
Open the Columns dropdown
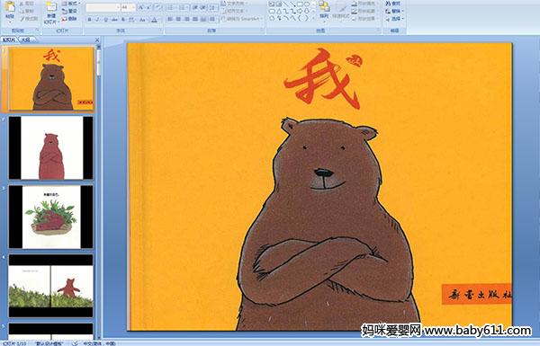[x=212, y=19]
